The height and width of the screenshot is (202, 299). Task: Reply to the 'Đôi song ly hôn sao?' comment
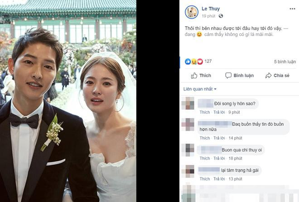pyautogui.click(x=219, y=112)
